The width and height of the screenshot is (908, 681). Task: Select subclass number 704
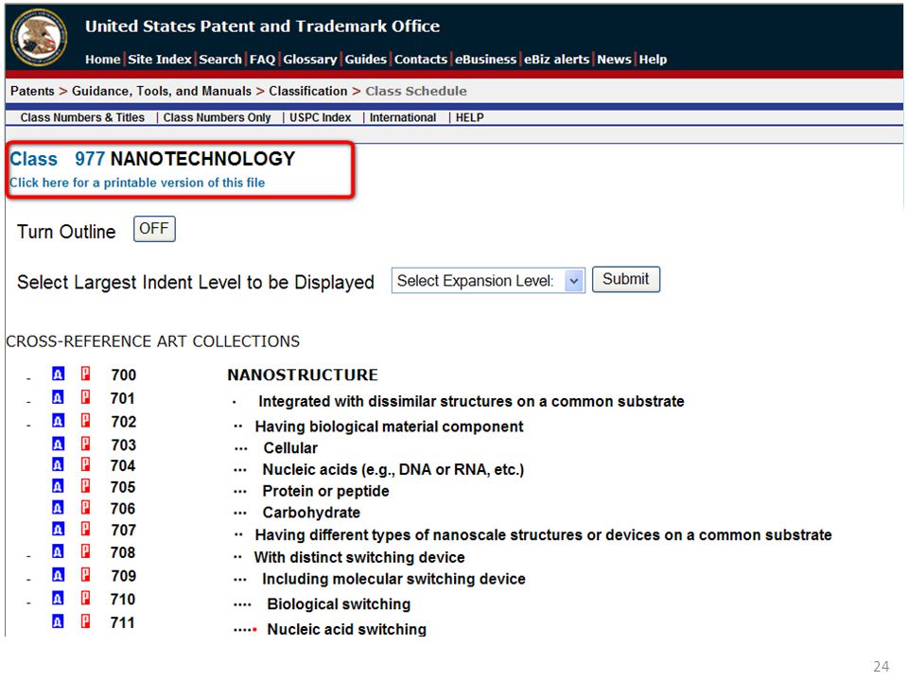(x=123, y=465)
